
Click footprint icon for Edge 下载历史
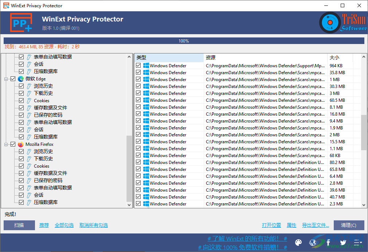29,93
